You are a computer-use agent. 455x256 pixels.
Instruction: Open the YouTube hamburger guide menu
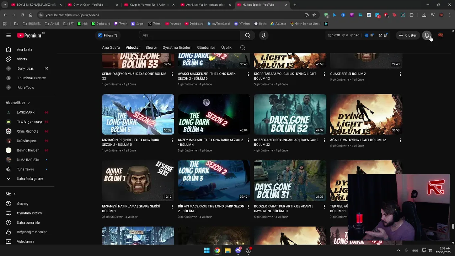click(9, 35)
